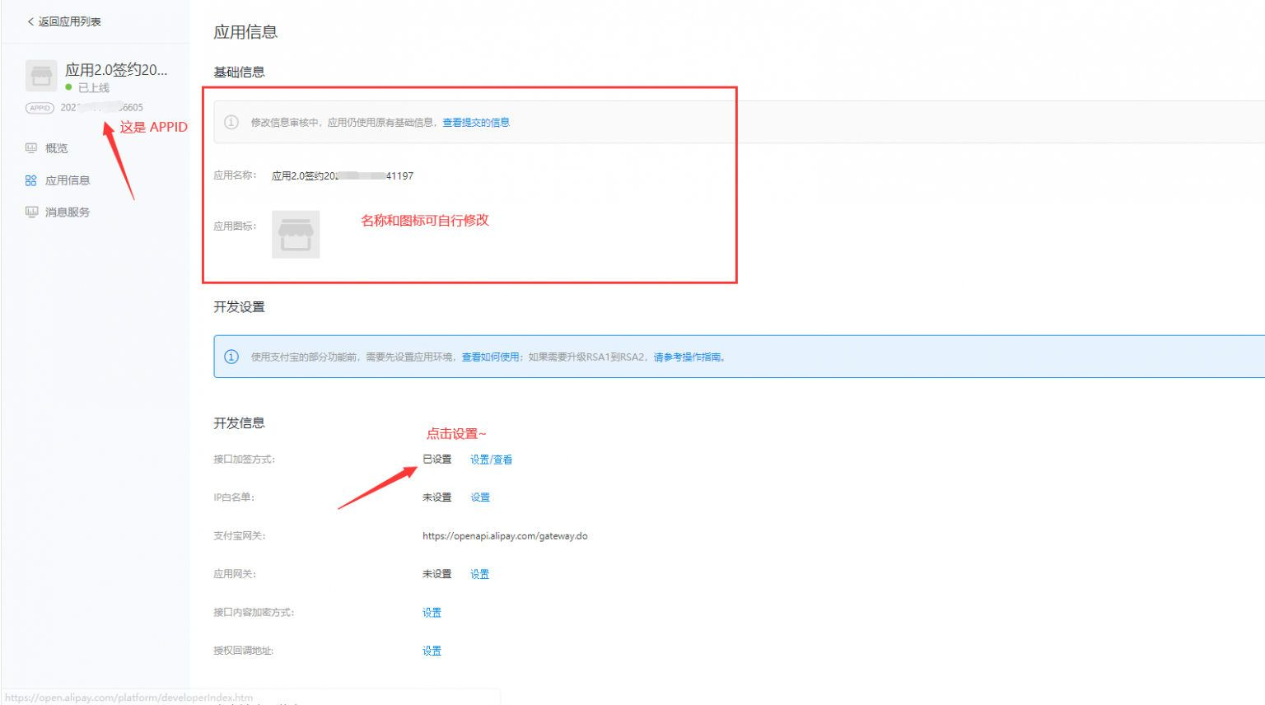
Task: Click 设置 for 接口内容加密方式
Action: coord(432,612)
